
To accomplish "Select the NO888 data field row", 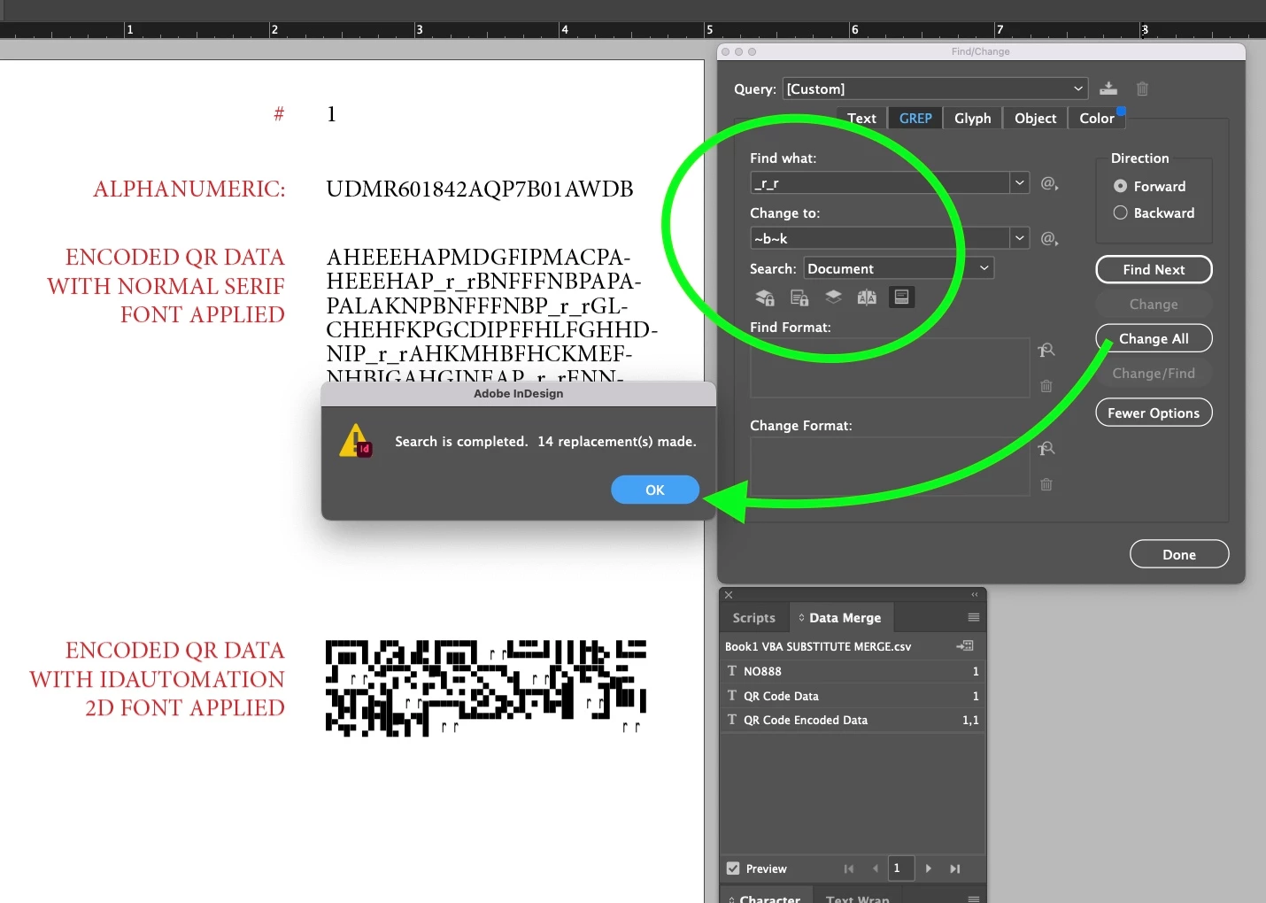I will pos(853,671).
